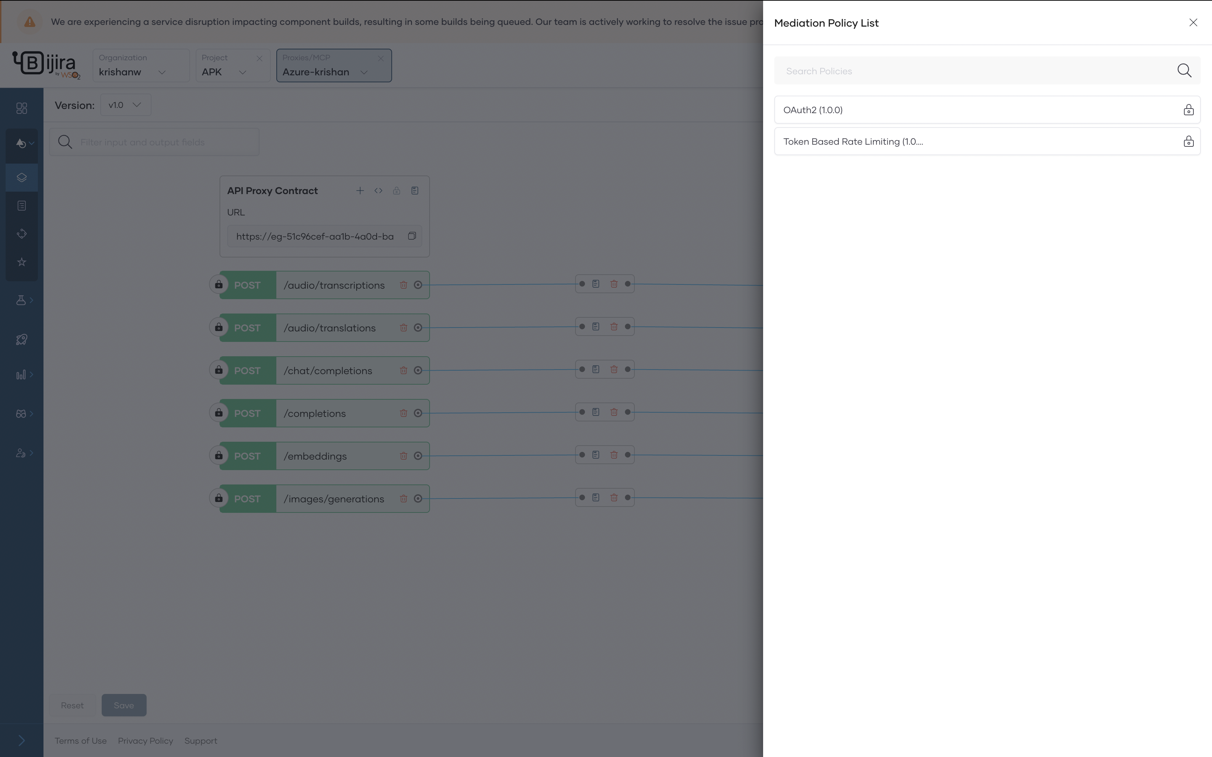Expand the Organization krishanw dropdown
This screenshot has width=1212, height=757.
(x=161, y=72)
